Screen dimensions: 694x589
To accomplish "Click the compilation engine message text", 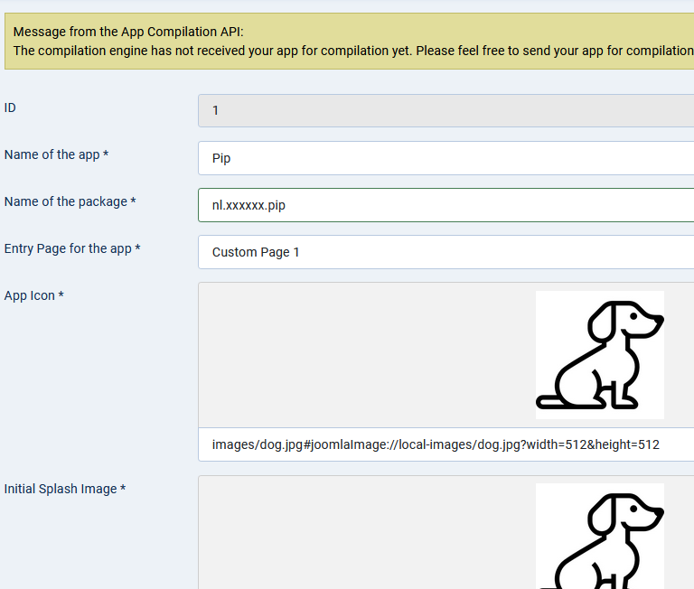I will (x=353, y=51).
